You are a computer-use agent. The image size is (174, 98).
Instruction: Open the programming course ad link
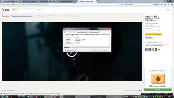[x=22, y=16]
